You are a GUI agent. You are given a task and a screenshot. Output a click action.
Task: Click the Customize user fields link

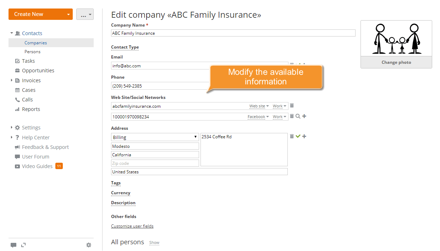[x=132, y=226]
